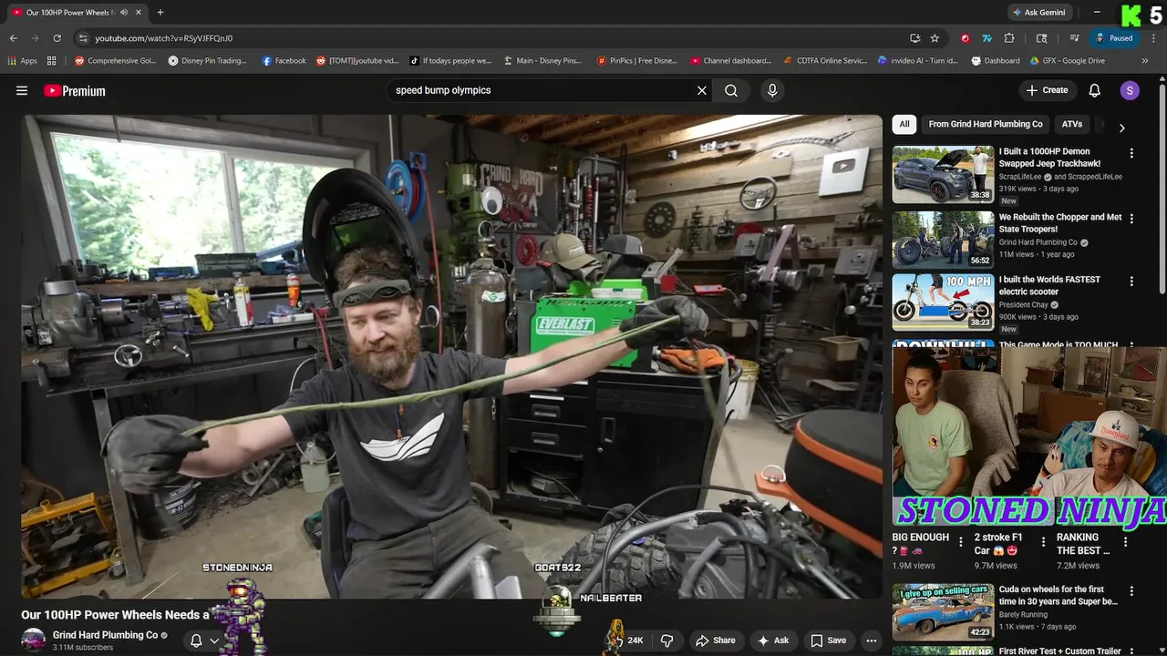Dislike the video
This screenshot has height=656, width=1167.
[666, 641]
